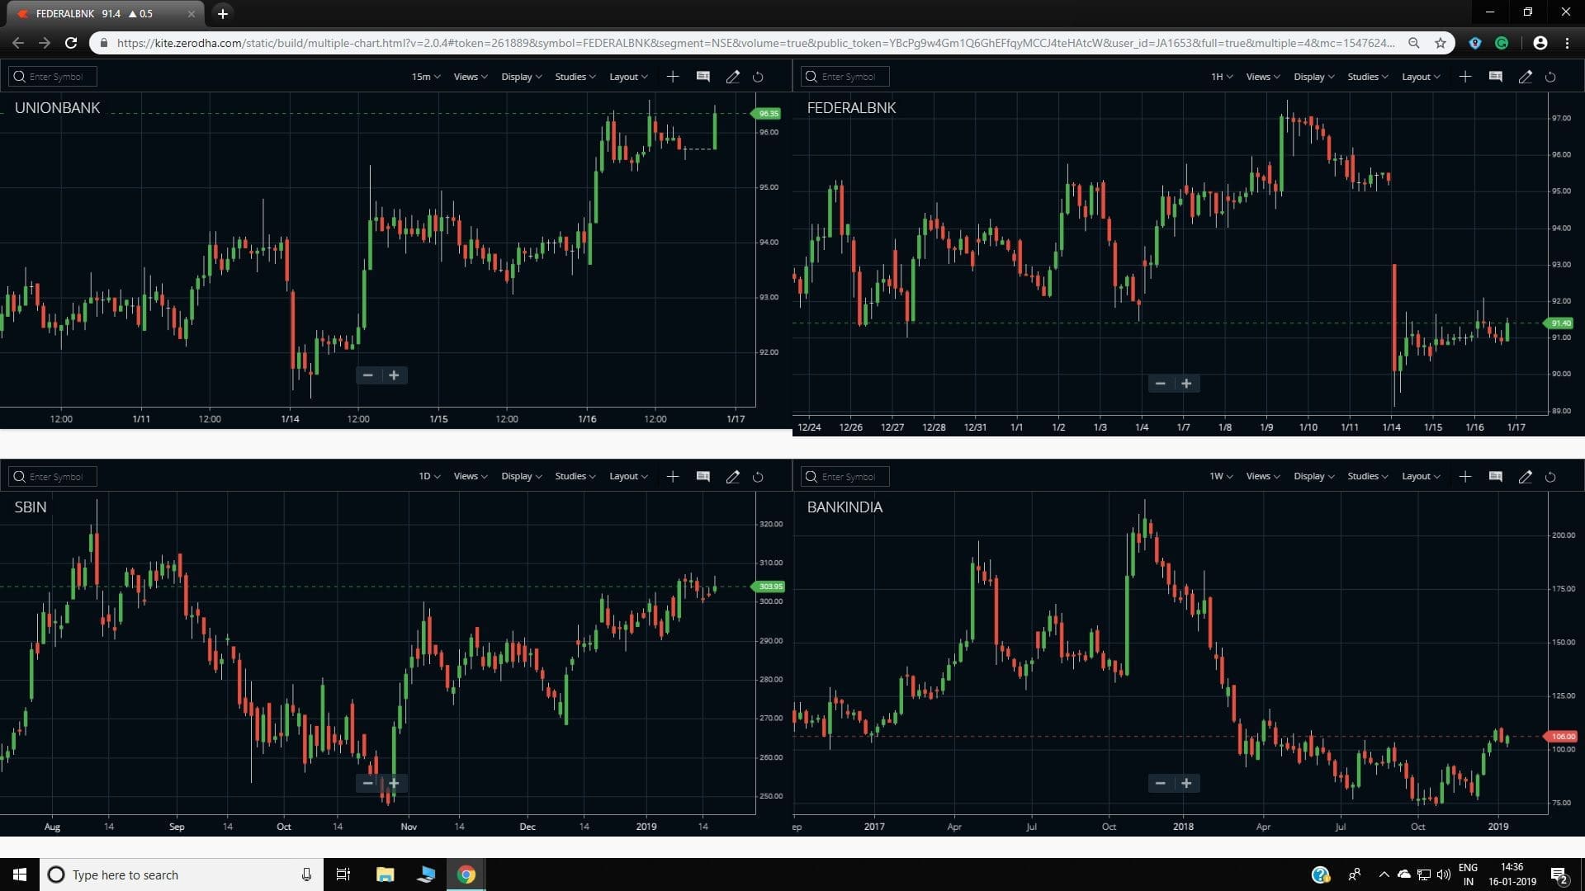The width and height of the screenshot is (1585, 891).
Task: Reload the page with browser refresh button
Action: pos(71,43)
